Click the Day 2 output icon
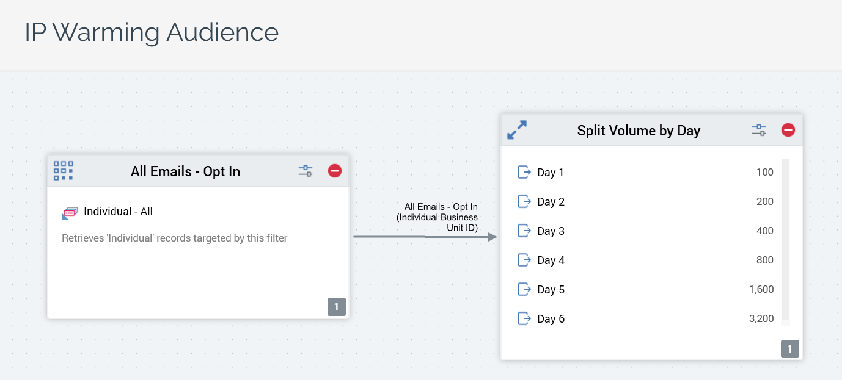 (x=524, y=201)
